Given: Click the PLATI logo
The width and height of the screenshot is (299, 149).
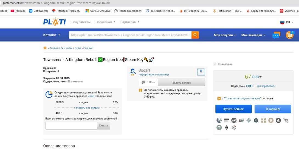Looking at the screenshot, I should point(55,22).
